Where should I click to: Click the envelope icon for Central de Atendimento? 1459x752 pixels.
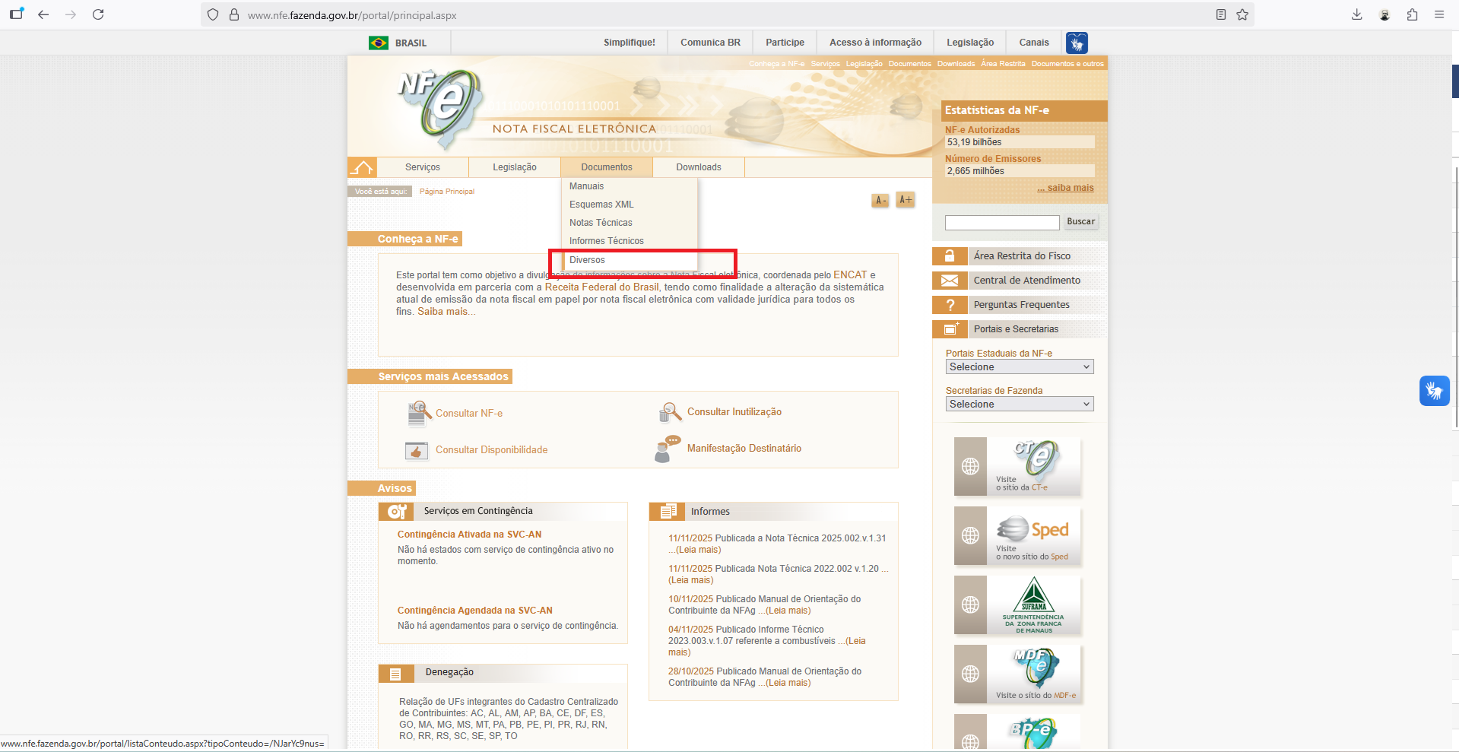949,281
